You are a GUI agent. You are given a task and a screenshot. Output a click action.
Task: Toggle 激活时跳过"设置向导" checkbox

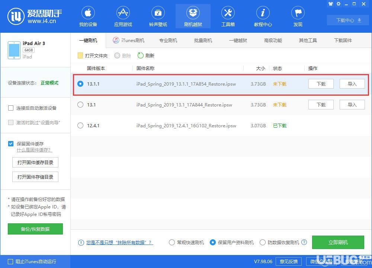click(x=11, y=122)
